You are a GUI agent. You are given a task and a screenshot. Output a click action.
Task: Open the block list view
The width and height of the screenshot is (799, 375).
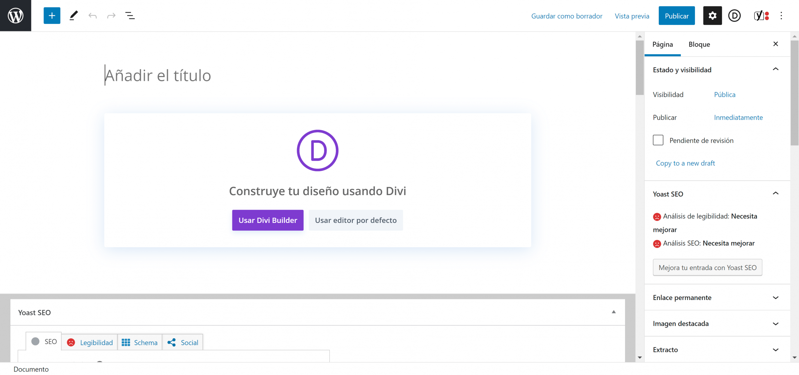[130, 16]
